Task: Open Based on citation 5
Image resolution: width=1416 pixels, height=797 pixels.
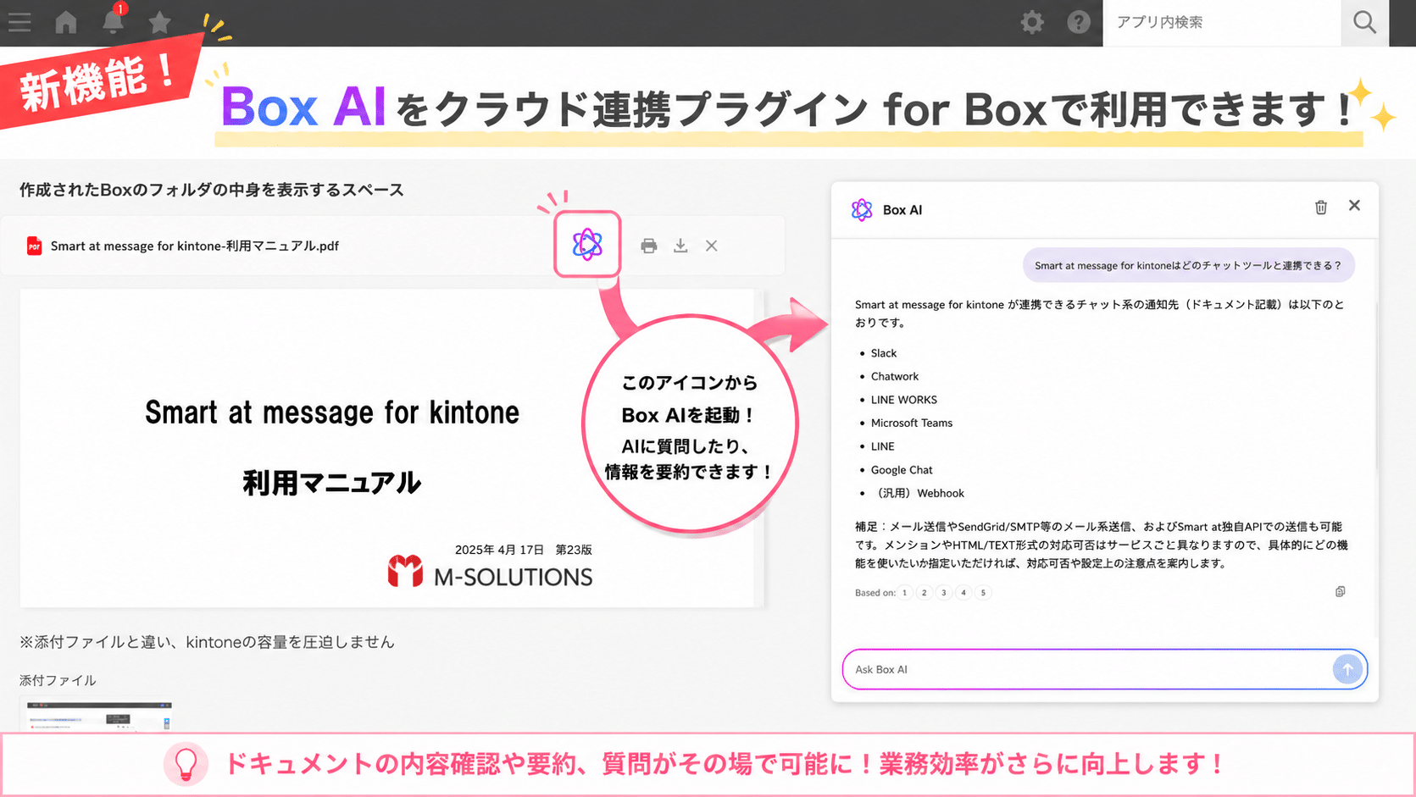Action: (983, 593)
